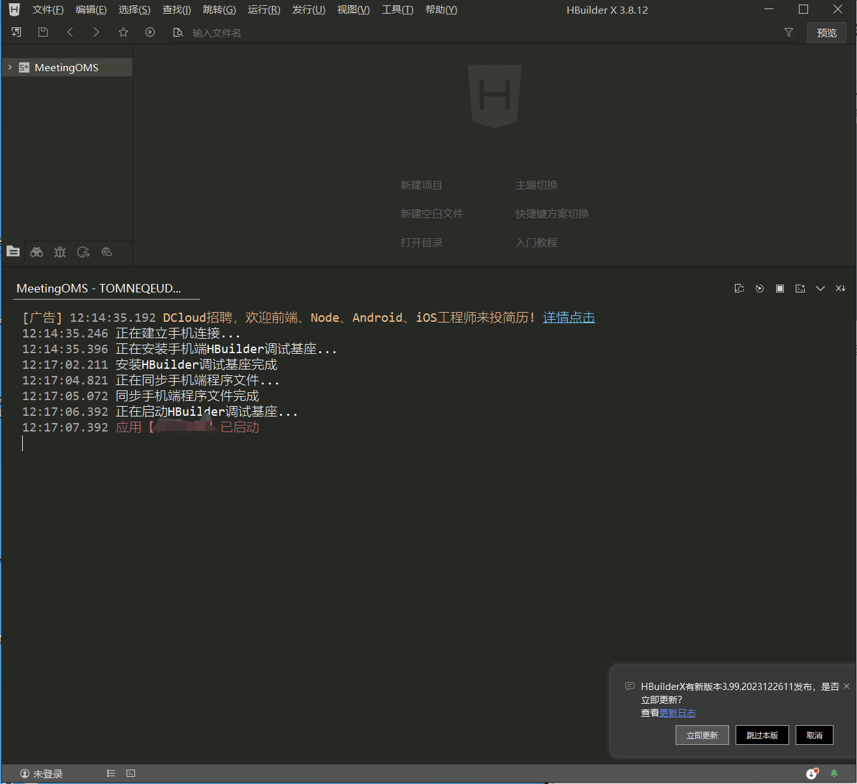Stop the running console with square icon
Screen dimensions: 857x784
780,289
